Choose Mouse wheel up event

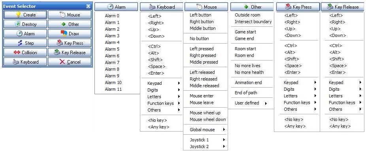[x=206, y=113]
